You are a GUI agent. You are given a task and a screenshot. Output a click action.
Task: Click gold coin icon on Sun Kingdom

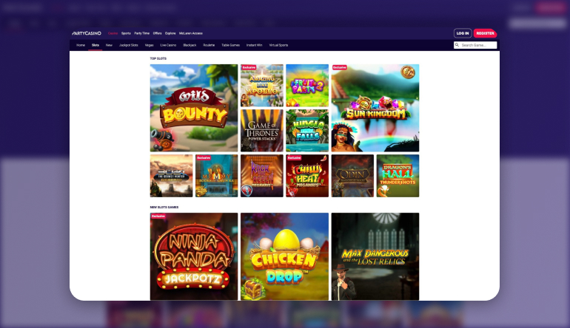click(x=408, y=72)
